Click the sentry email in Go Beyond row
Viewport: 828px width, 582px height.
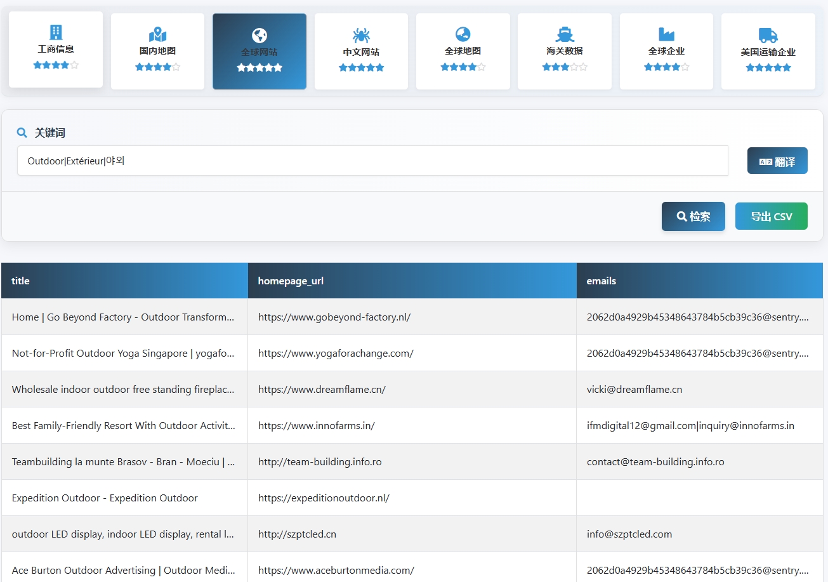[698, 317]
